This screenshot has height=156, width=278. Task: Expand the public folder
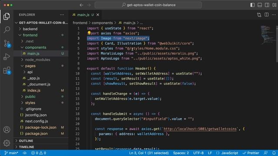click(x=41, y=97)
